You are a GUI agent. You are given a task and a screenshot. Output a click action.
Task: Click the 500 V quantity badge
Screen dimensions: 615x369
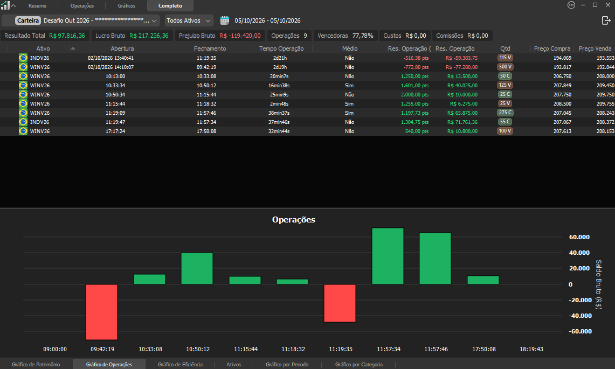(x=505, y=67)
